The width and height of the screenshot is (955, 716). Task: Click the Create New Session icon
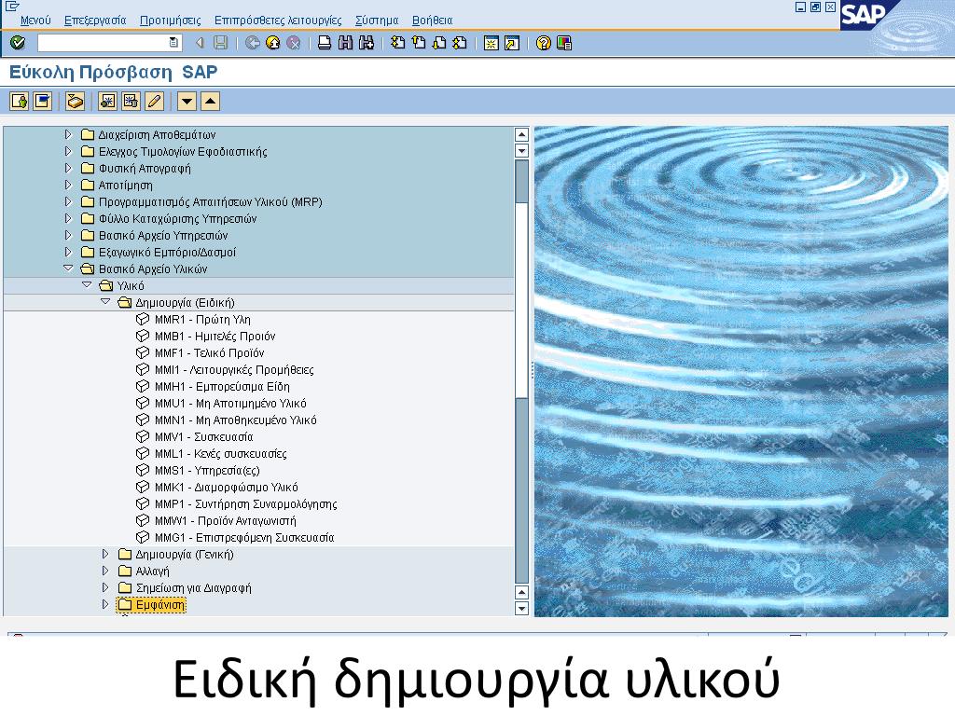pyautogui.click(x=491, y=43)
